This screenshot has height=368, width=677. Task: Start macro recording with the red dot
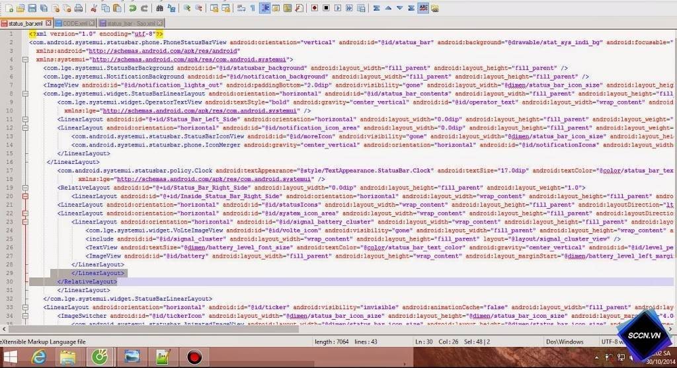tap(314, 8)
